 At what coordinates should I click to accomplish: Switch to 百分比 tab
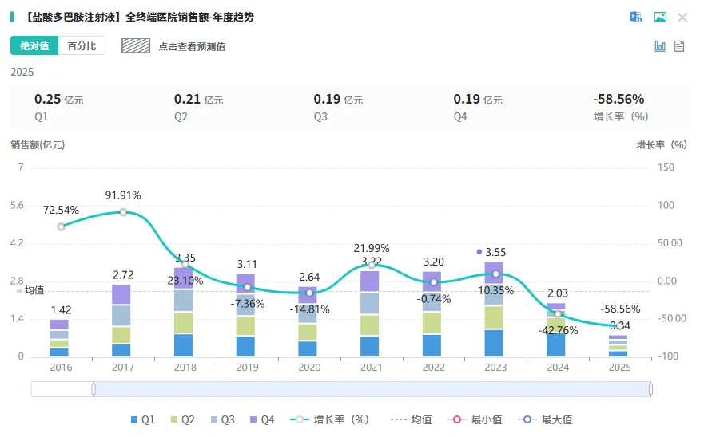pyautogui.click(x=82, y=46)
